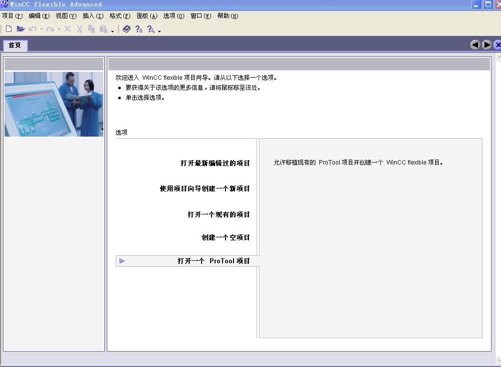The width and height of the screenshot is (501, 367).
Task: Select 使用项目向导创建一个新项目 option
Action: pyautogui.click(x=205, y=188)
